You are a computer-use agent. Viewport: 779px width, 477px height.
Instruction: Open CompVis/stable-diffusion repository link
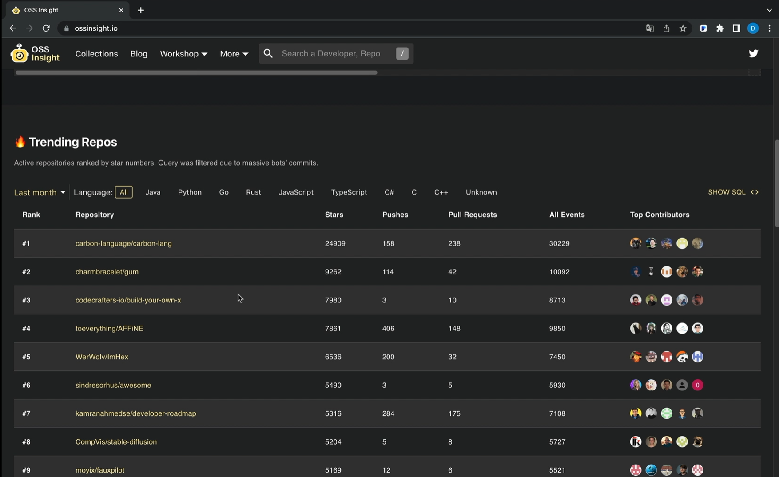[x=116, y=442]
